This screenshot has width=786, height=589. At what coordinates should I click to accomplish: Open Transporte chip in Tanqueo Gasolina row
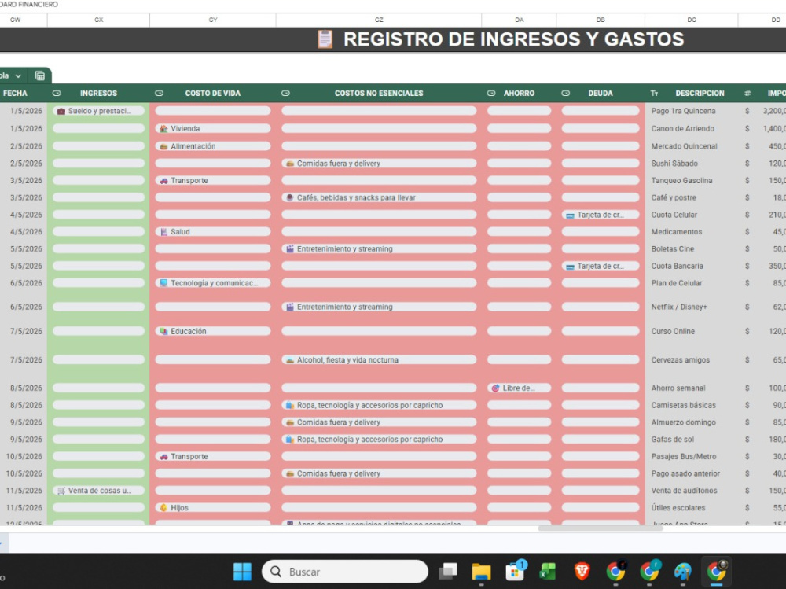212,181
